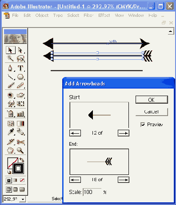This screenshot has width=176, height=205.
Task: Open the File menu
Action: click(x=15, y=15)
